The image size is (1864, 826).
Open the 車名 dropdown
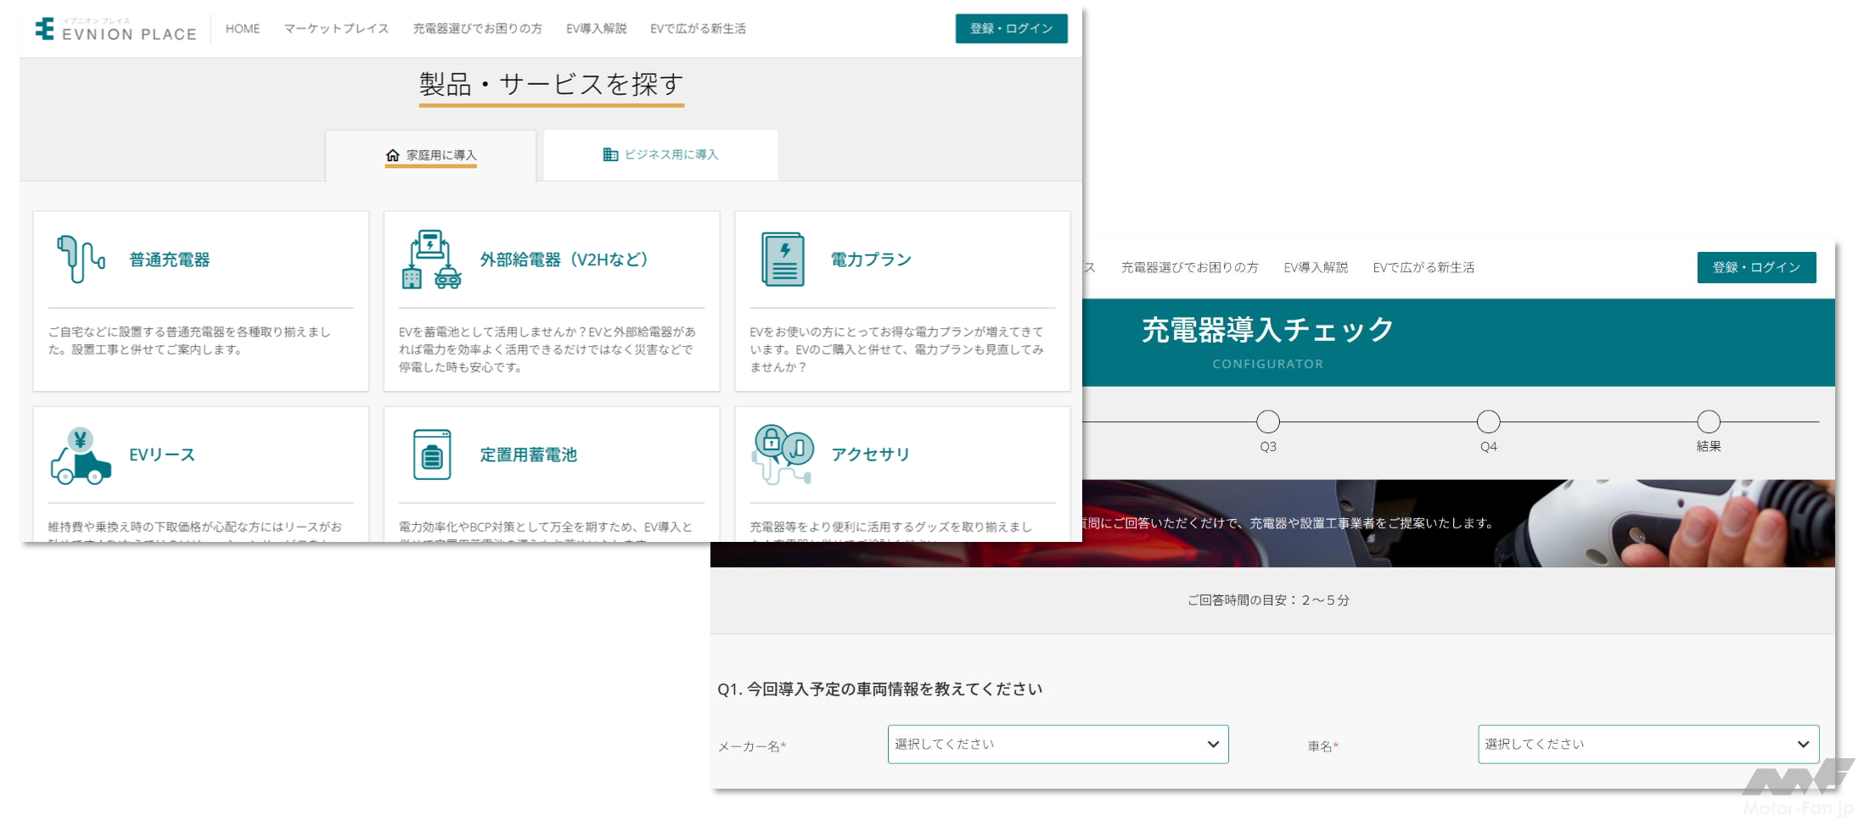point(1647,744)
